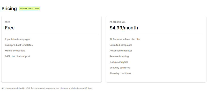Screen dimensions: 207x94
Task: Click 'All features in Free plan plus'
Action: click(x=125, y=39)
